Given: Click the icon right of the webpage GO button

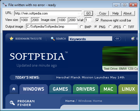Looking at the screenshot, I should 133,38.
